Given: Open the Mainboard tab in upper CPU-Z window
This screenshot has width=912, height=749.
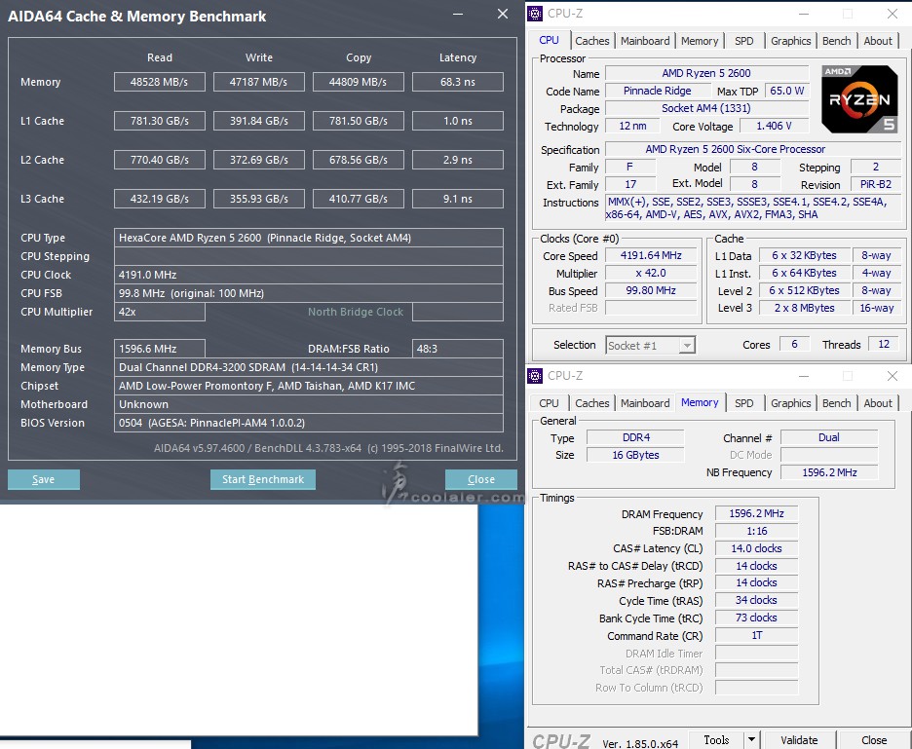Looking at the screenshot, I should pos(645,41).
